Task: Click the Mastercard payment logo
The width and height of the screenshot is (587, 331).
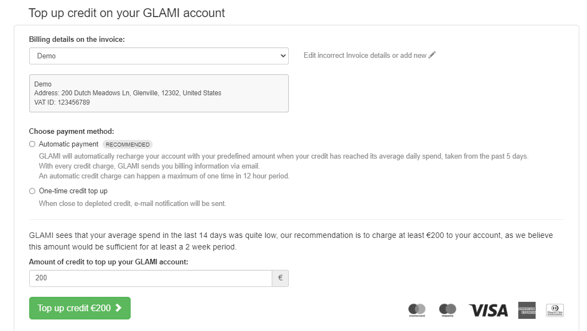Action: (x=417, y=310)
